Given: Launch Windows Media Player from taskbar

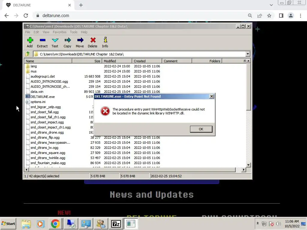Looking at the screenshot, I should 40,223.
